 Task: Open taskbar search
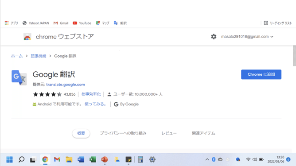tap(21, 160)
